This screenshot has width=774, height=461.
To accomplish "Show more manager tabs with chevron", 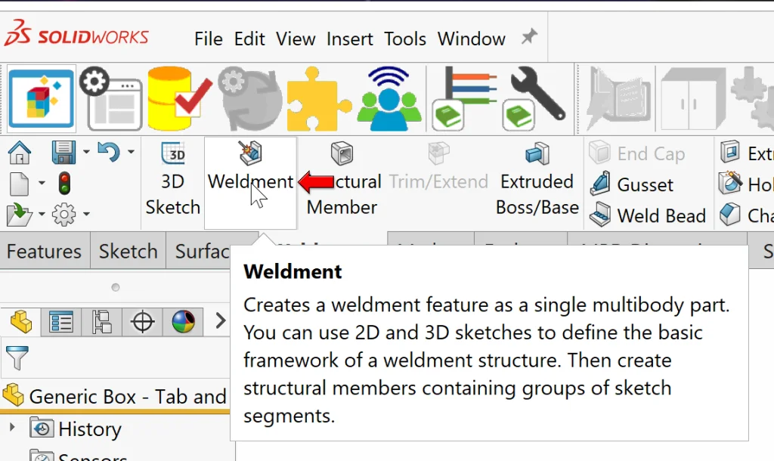I will 220,321.
